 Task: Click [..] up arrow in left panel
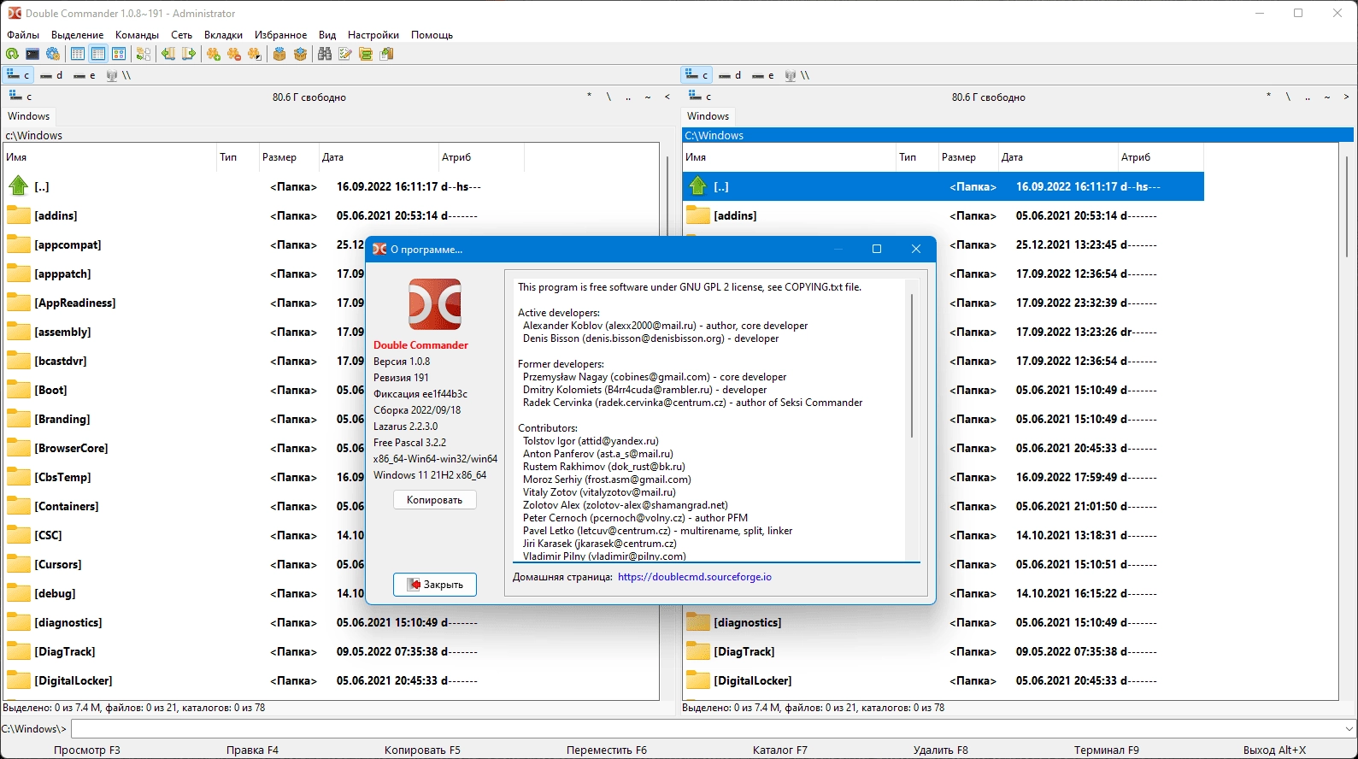tap(19, 185)
